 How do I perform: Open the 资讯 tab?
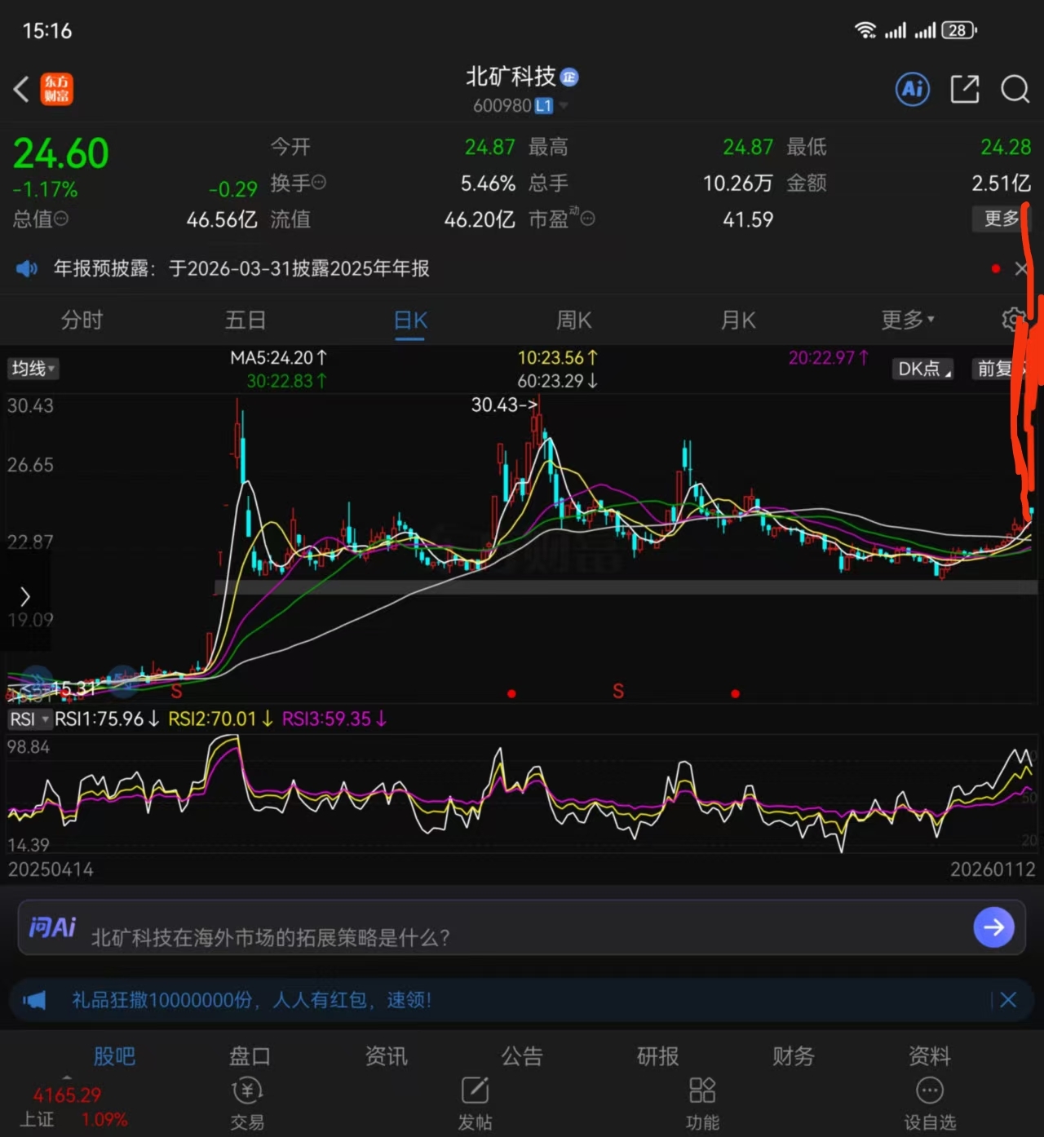[x=386, y=1056]
